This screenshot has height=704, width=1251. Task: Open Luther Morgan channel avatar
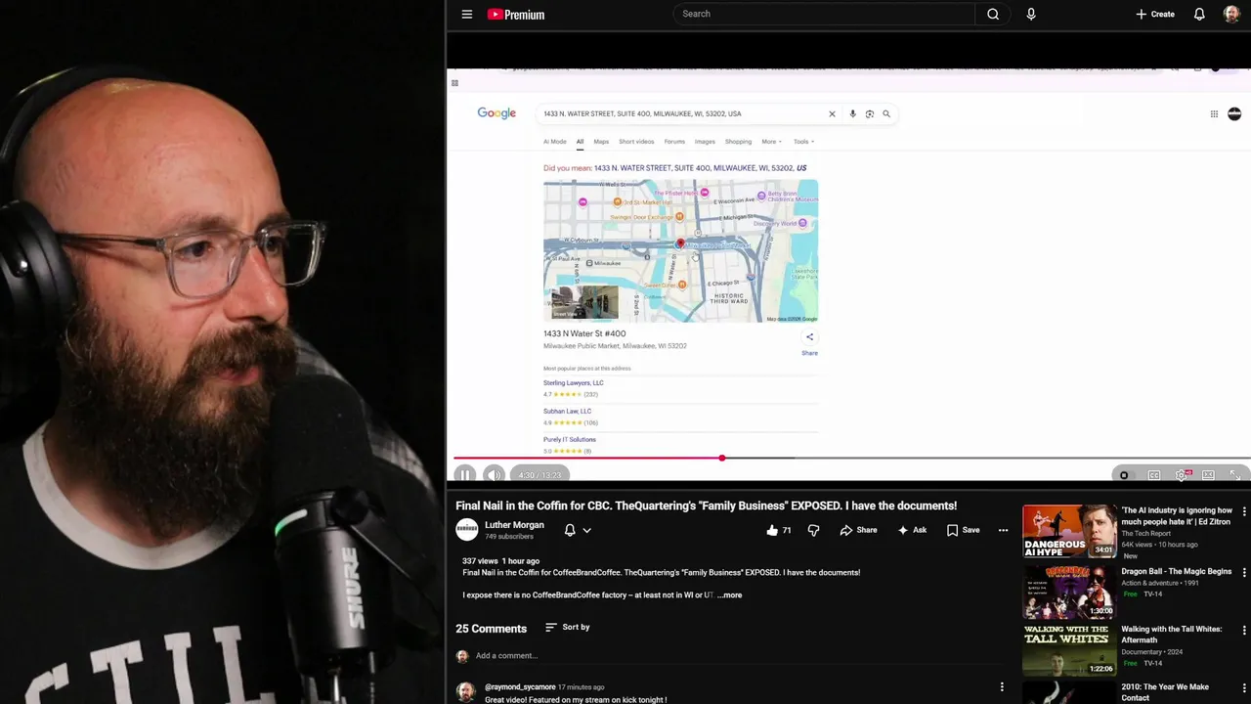(x=467, y=530)
